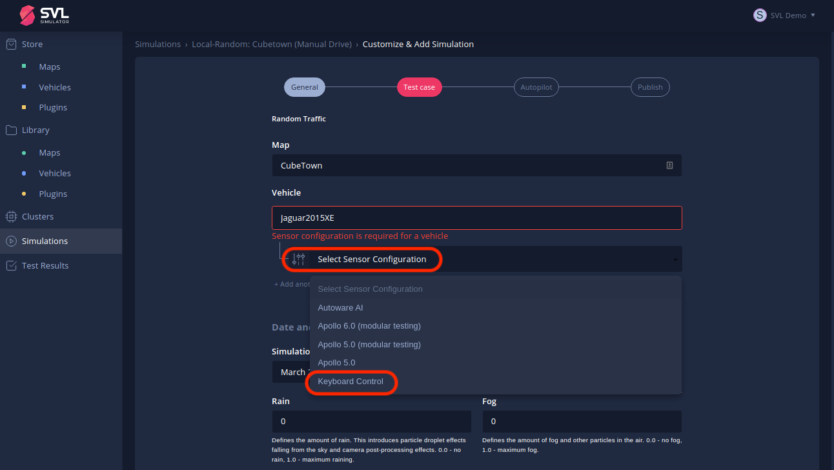834x470 pixels.
Task: Expand the SVL Demo account menu arrow
Action: pos(813,15)
